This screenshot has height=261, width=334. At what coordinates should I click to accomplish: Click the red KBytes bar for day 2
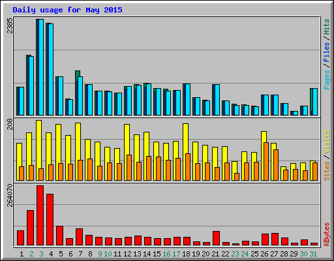(30, 228)
